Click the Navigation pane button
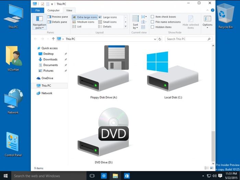 coord(39,22)
